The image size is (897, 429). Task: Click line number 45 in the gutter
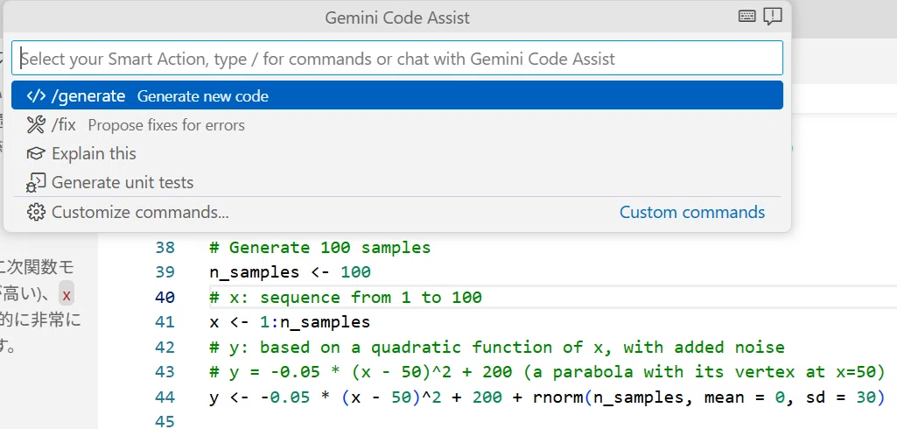[x=165, y=422]
